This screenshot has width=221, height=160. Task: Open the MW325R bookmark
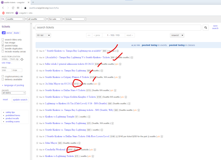[8, 13]
